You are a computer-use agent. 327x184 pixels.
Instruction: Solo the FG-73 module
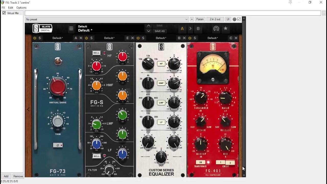click(x=40, y=38)
